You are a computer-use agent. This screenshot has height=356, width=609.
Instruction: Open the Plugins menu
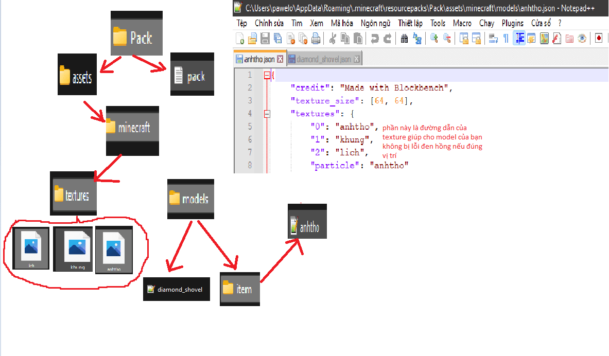tap(513, 23)
